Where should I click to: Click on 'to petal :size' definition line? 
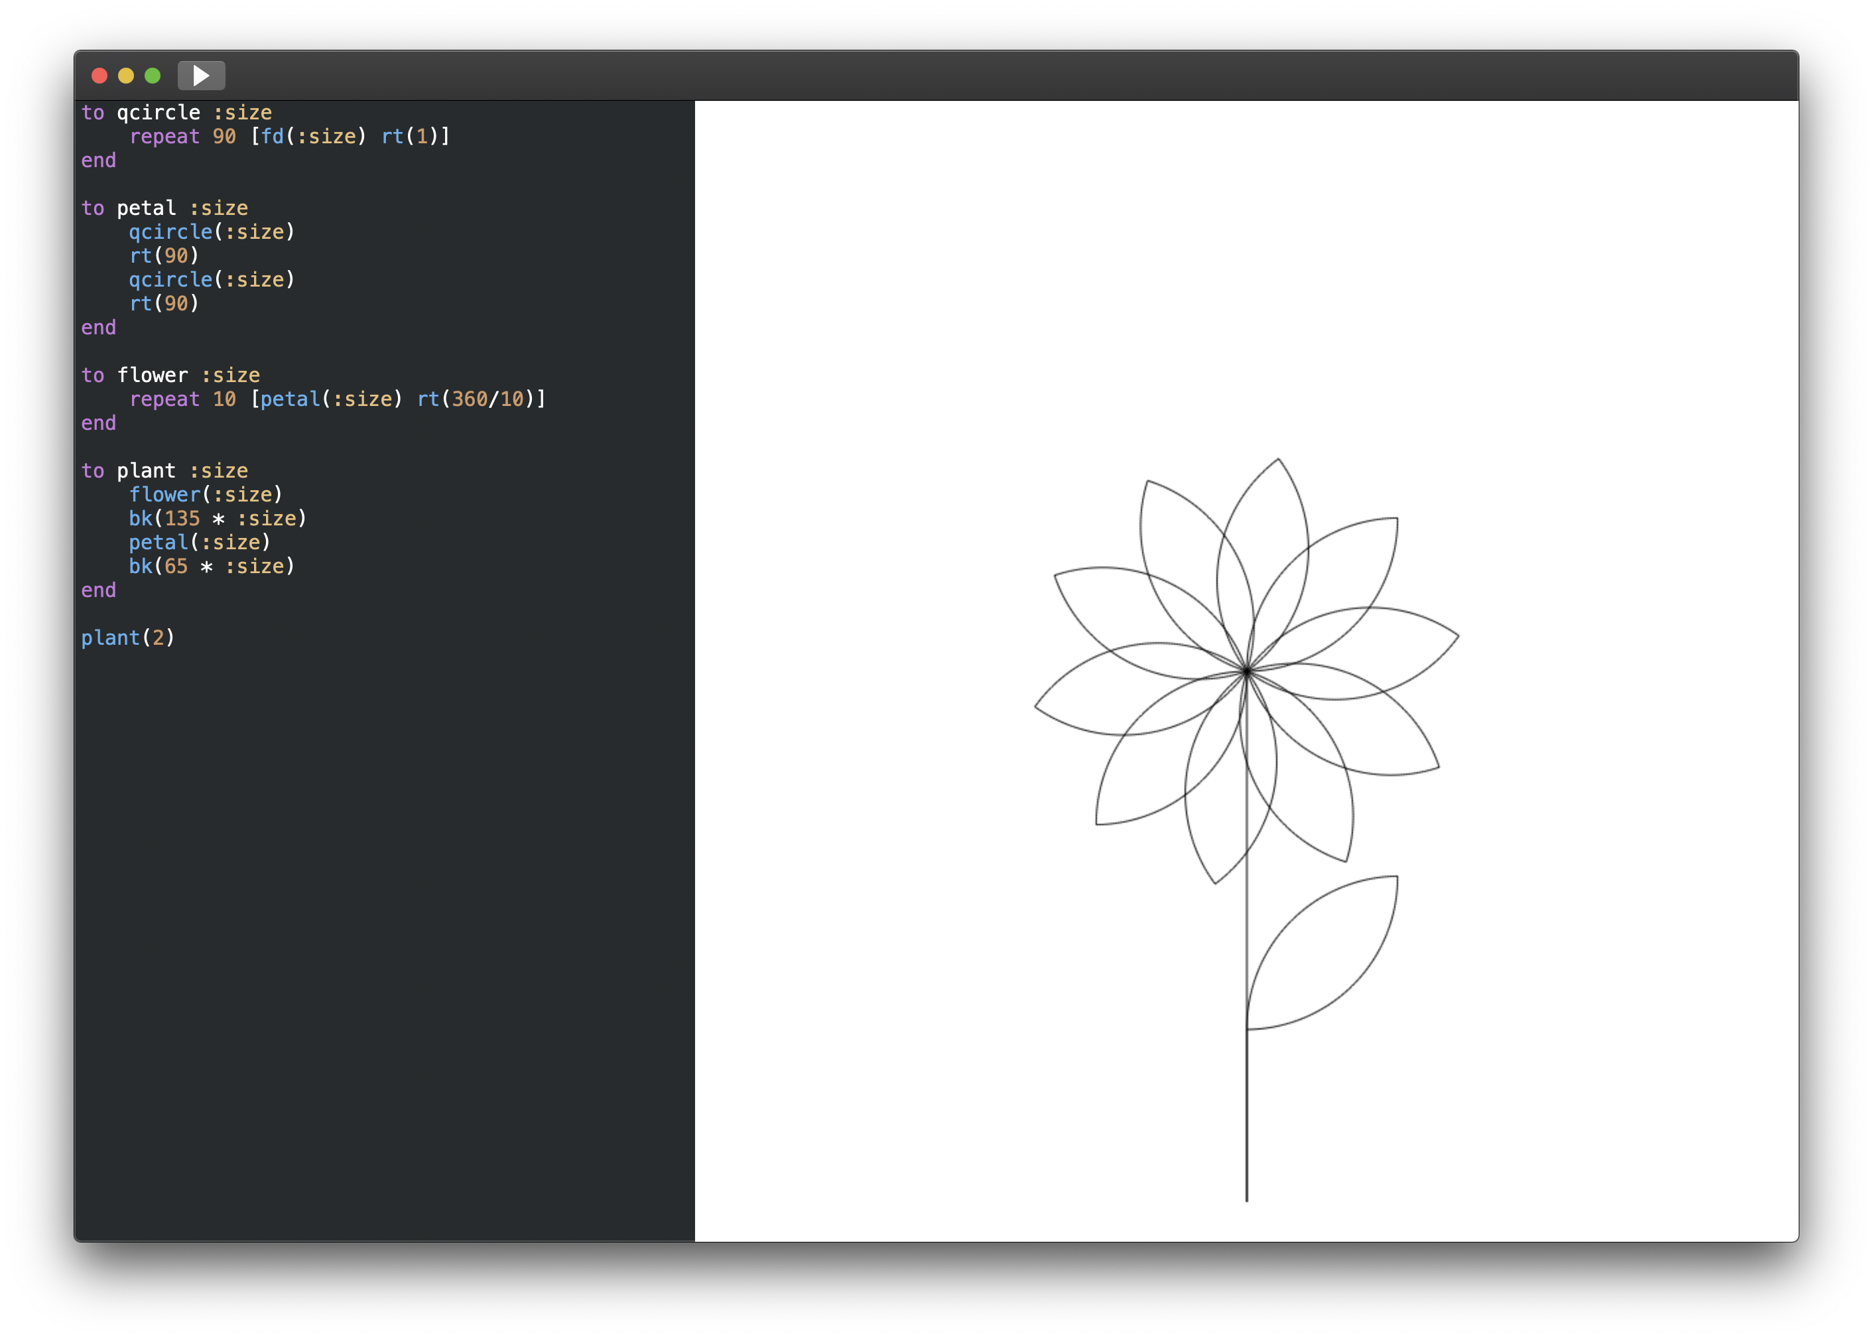pos(165,209)
